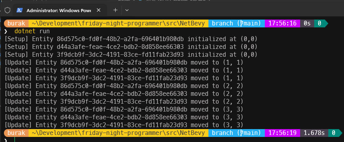Click the first [Setup] Entity 86d575c0 line
Viewport: 344px width, 142px height.
coord(131,39)
